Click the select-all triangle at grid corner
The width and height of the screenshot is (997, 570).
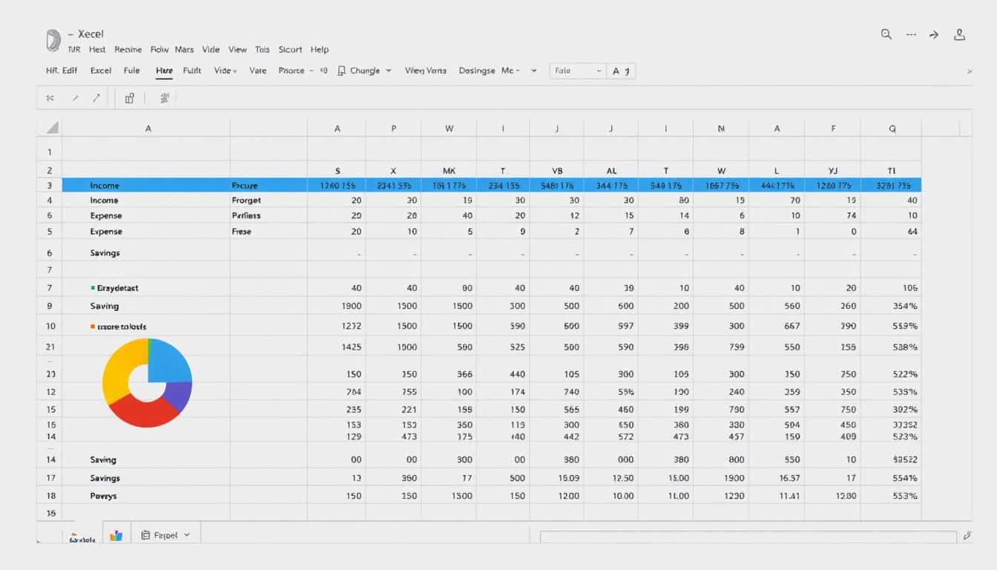coord(52,128)
